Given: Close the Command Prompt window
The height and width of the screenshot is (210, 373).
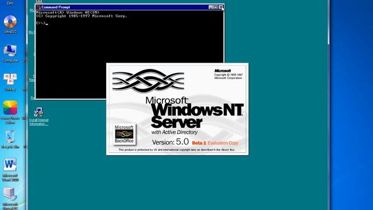Looking at the screenshot, I should (x=221, y=7).
